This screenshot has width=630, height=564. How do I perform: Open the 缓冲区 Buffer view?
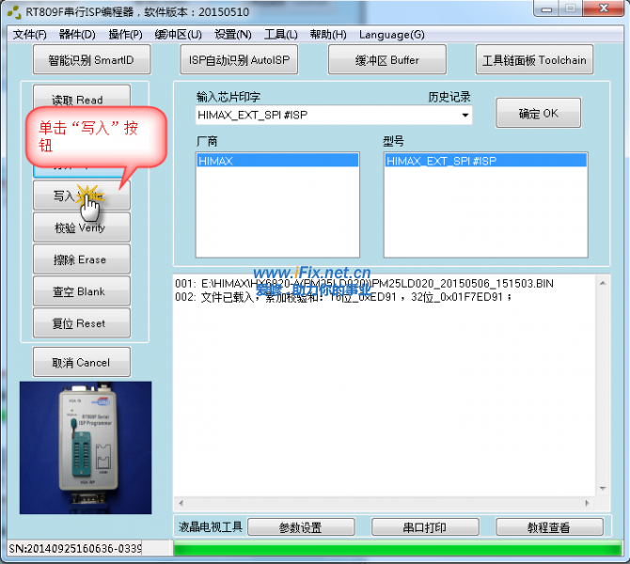coord(386,60)
